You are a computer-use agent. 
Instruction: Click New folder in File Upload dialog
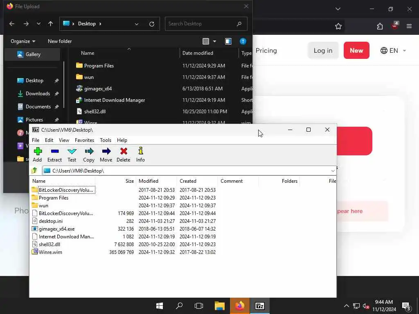pos(60,41)
